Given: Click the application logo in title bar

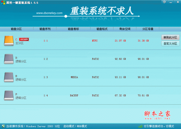Looking at the screenshot, I should (x=3, y=2).
